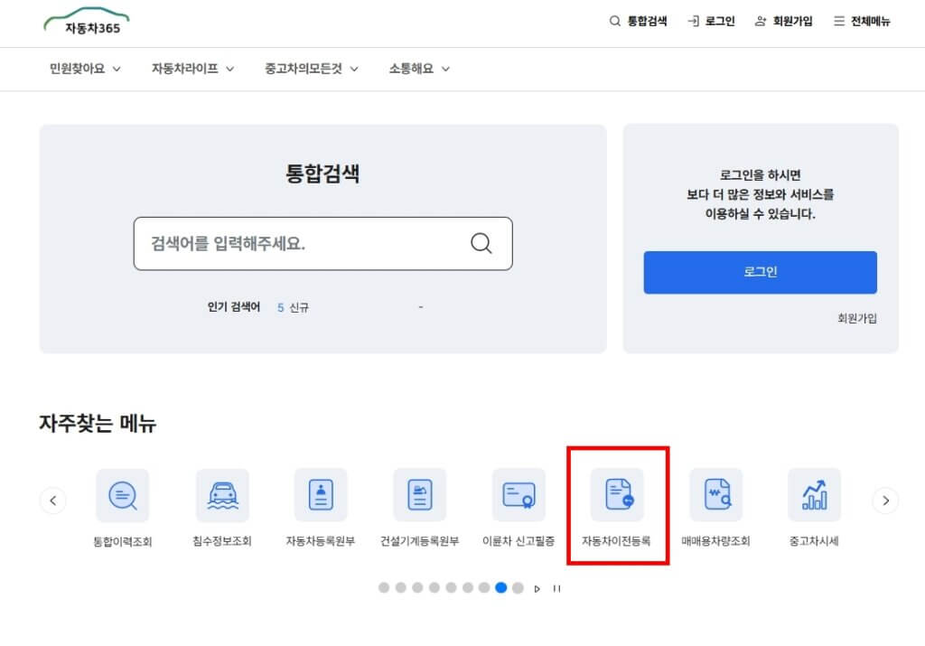Show next menu icons with right arrow
This screenshot has height=646, width=925.
coord(885,500)
